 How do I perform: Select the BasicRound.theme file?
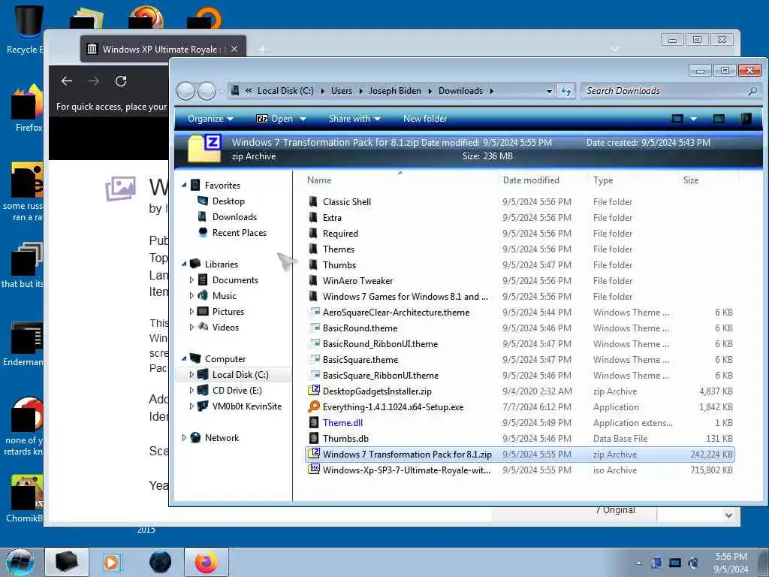(x=360, y=328)
